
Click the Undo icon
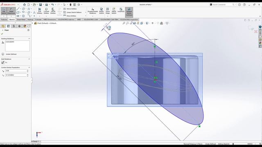pos(52,4)
